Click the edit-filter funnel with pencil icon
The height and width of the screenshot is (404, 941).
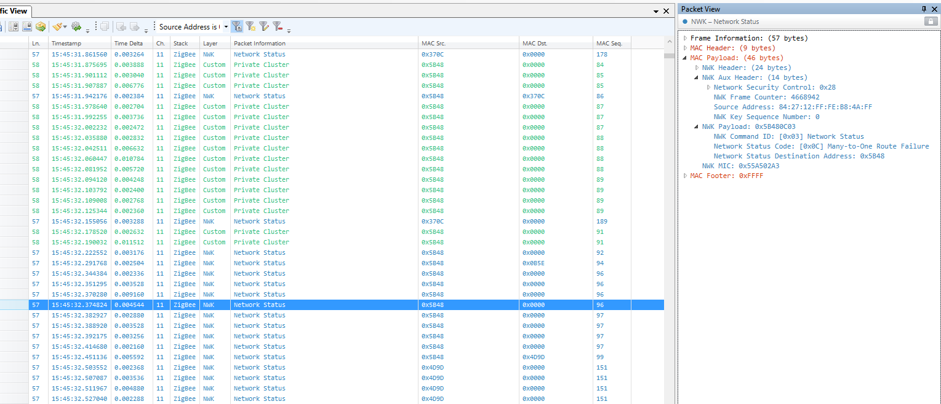pyautogui.click(x=264, y=26)
